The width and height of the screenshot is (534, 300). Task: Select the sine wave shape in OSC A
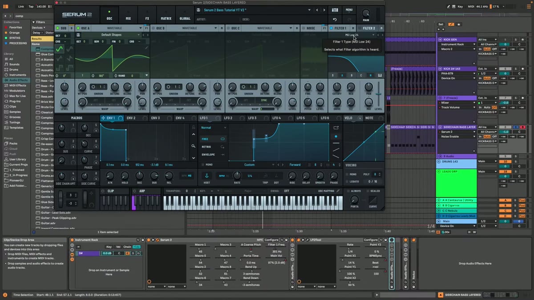point(60,49)
